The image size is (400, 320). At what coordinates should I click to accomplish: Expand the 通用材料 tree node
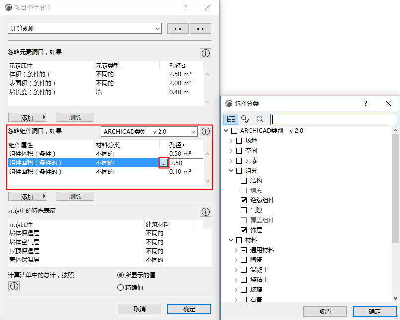(236, 250)
